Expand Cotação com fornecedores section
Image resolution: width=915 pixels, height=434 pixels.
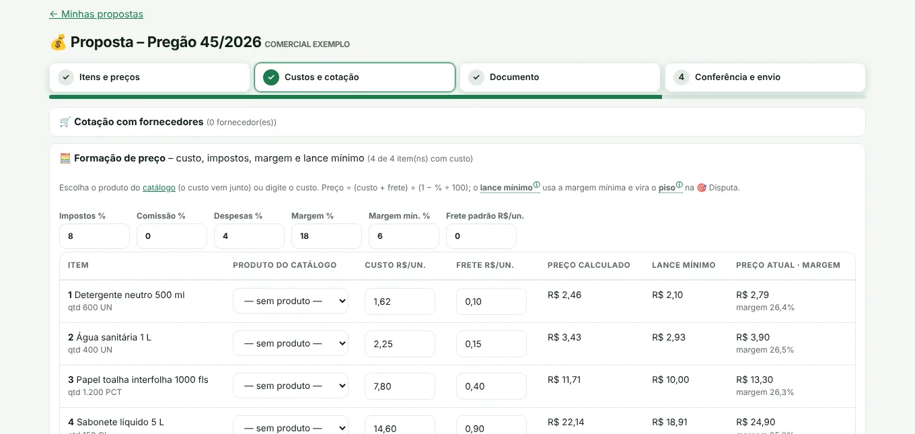pos(458,122)
